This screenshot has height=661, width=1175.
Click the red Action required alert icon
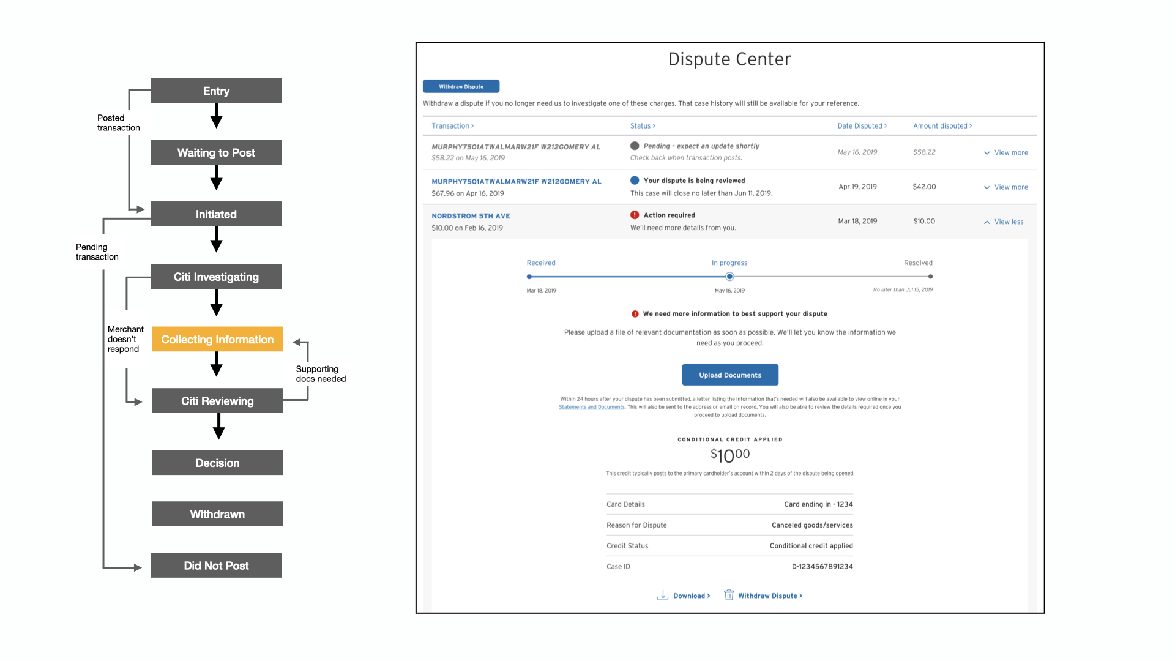635,215
